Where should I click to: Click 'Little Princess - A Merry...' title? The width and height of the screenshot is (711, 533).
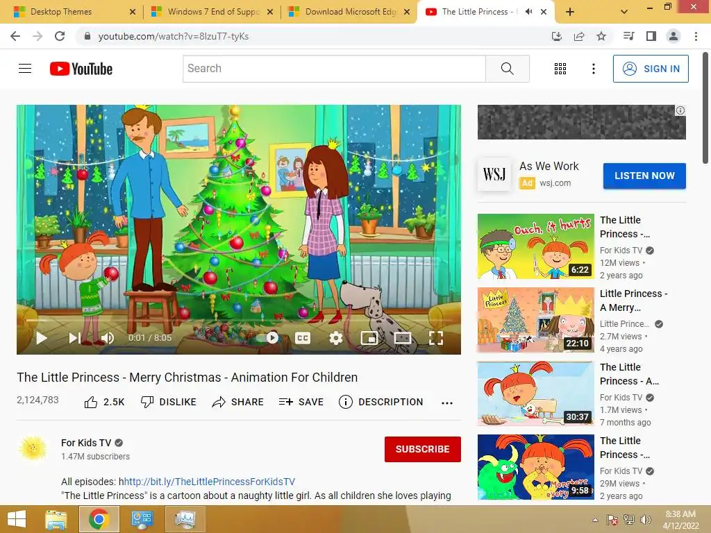pos(633,301)
